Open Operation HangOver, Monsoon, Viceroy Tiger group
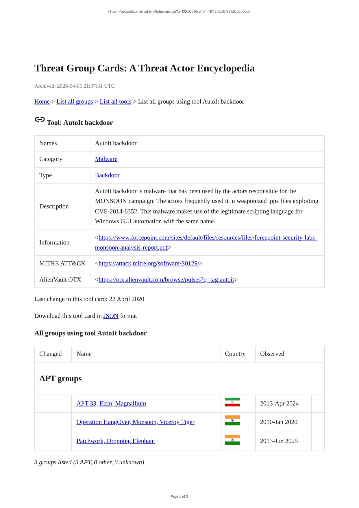The image size is (359, 508). (135, 422)
